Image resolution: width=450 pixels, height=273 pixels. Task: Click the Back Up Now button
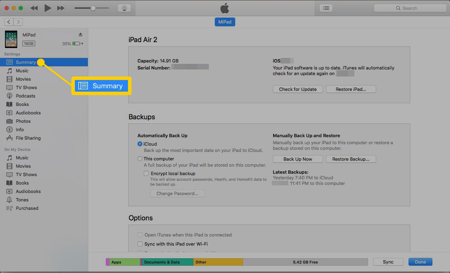pos(298,159)
